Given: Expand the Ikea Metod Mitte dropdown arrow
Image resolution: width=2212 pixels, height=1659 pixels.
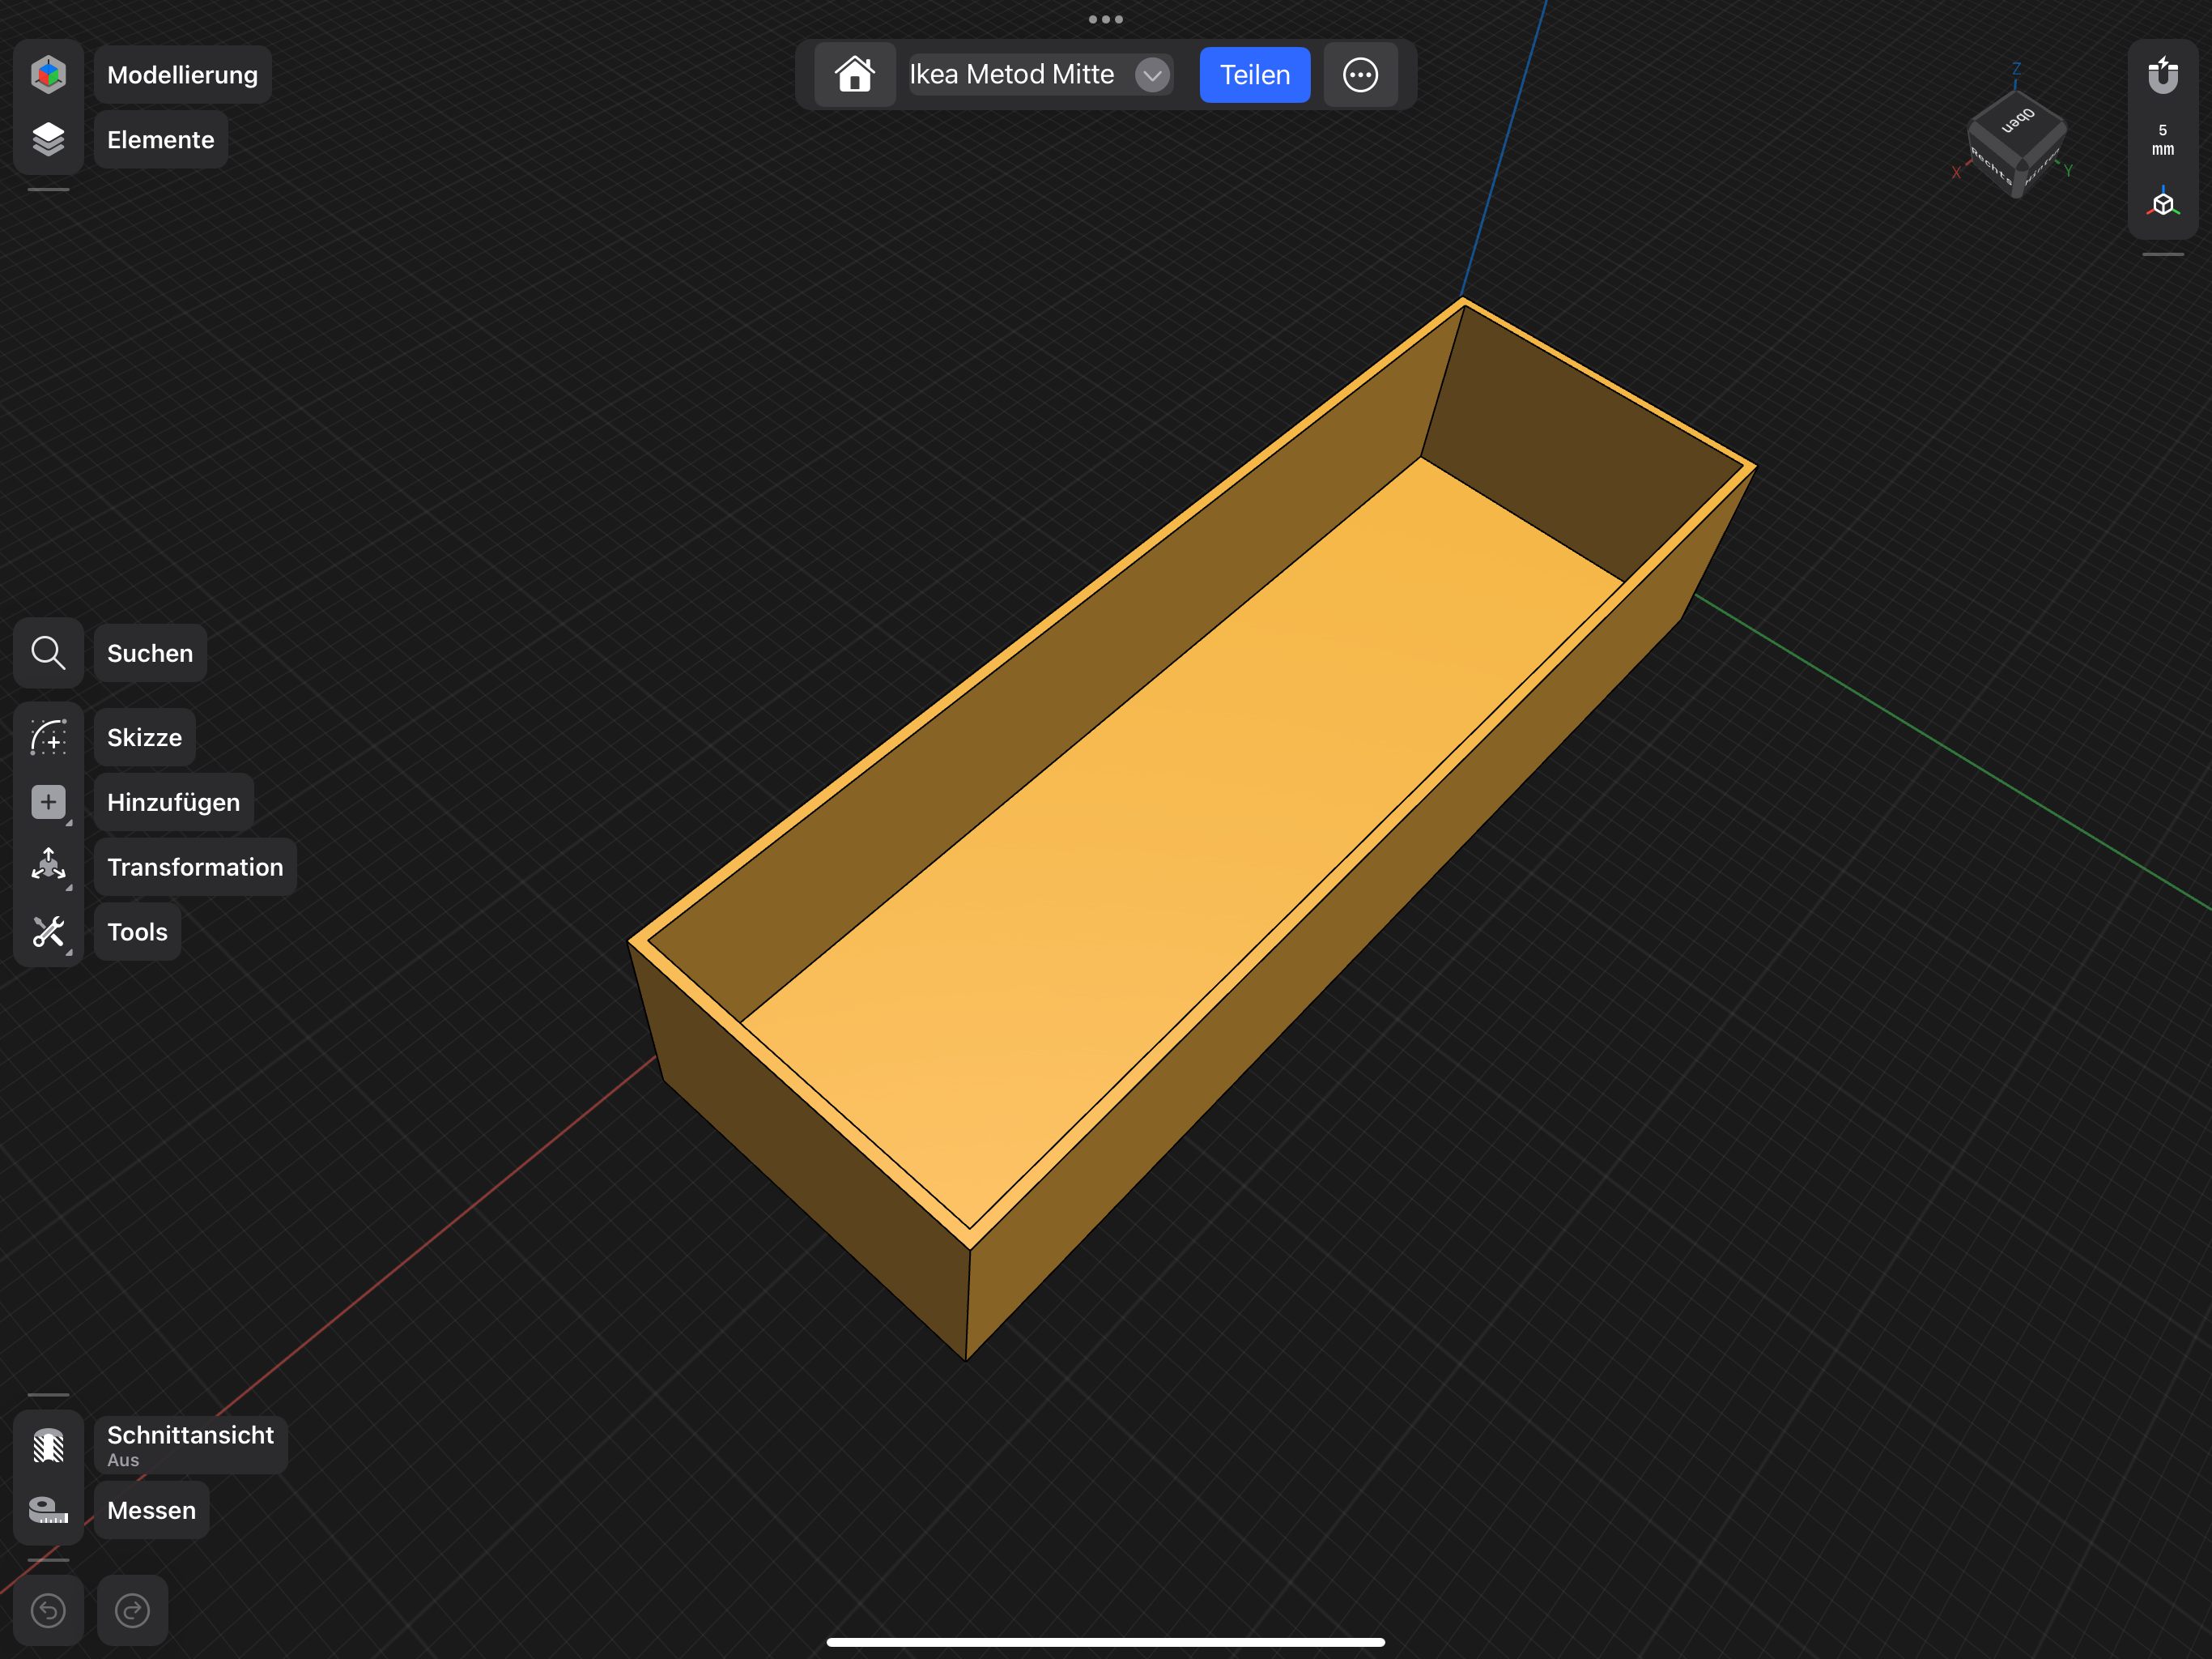Looking at the screenshot, I should pyautogui.click(x=1152, y=75).
